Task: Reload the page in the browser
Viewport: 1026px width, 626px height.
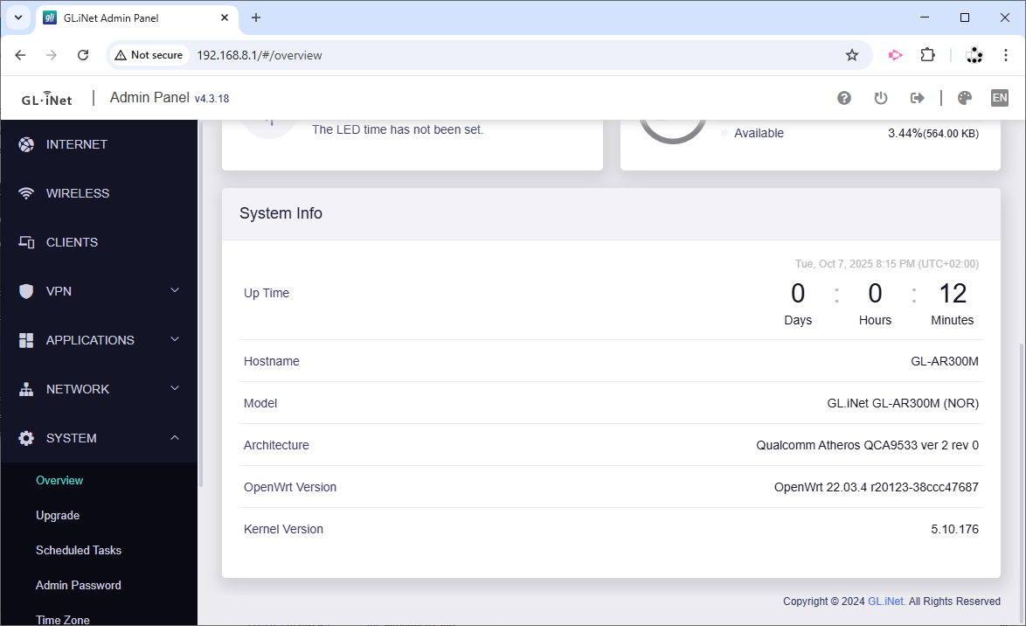Action: (83, 55)
